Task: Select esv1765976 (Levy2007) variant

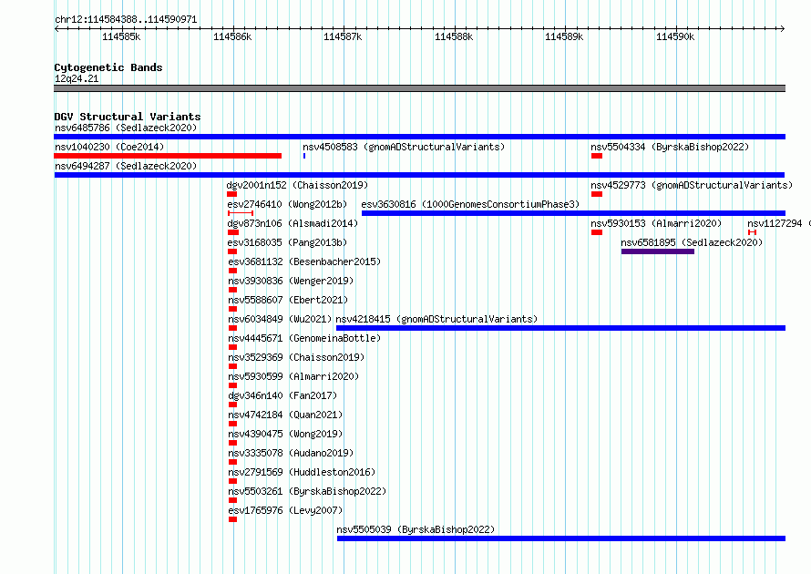Action: coord(285,510)
